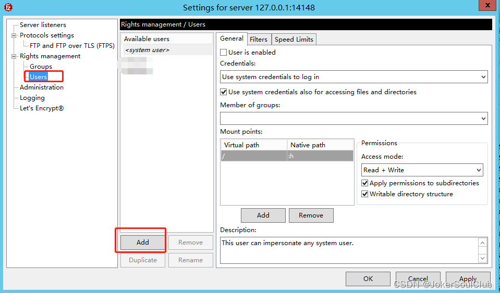The image size is (500, 293).
Task: Select Users under Rights management
Action: tap(38, 77)
